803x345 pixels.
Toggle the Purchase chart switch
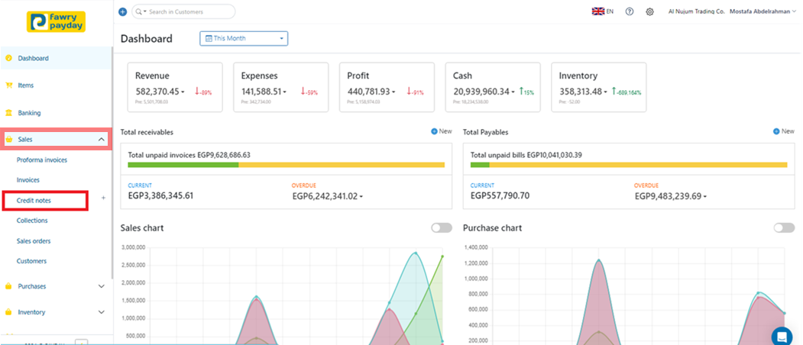[783, 227]
